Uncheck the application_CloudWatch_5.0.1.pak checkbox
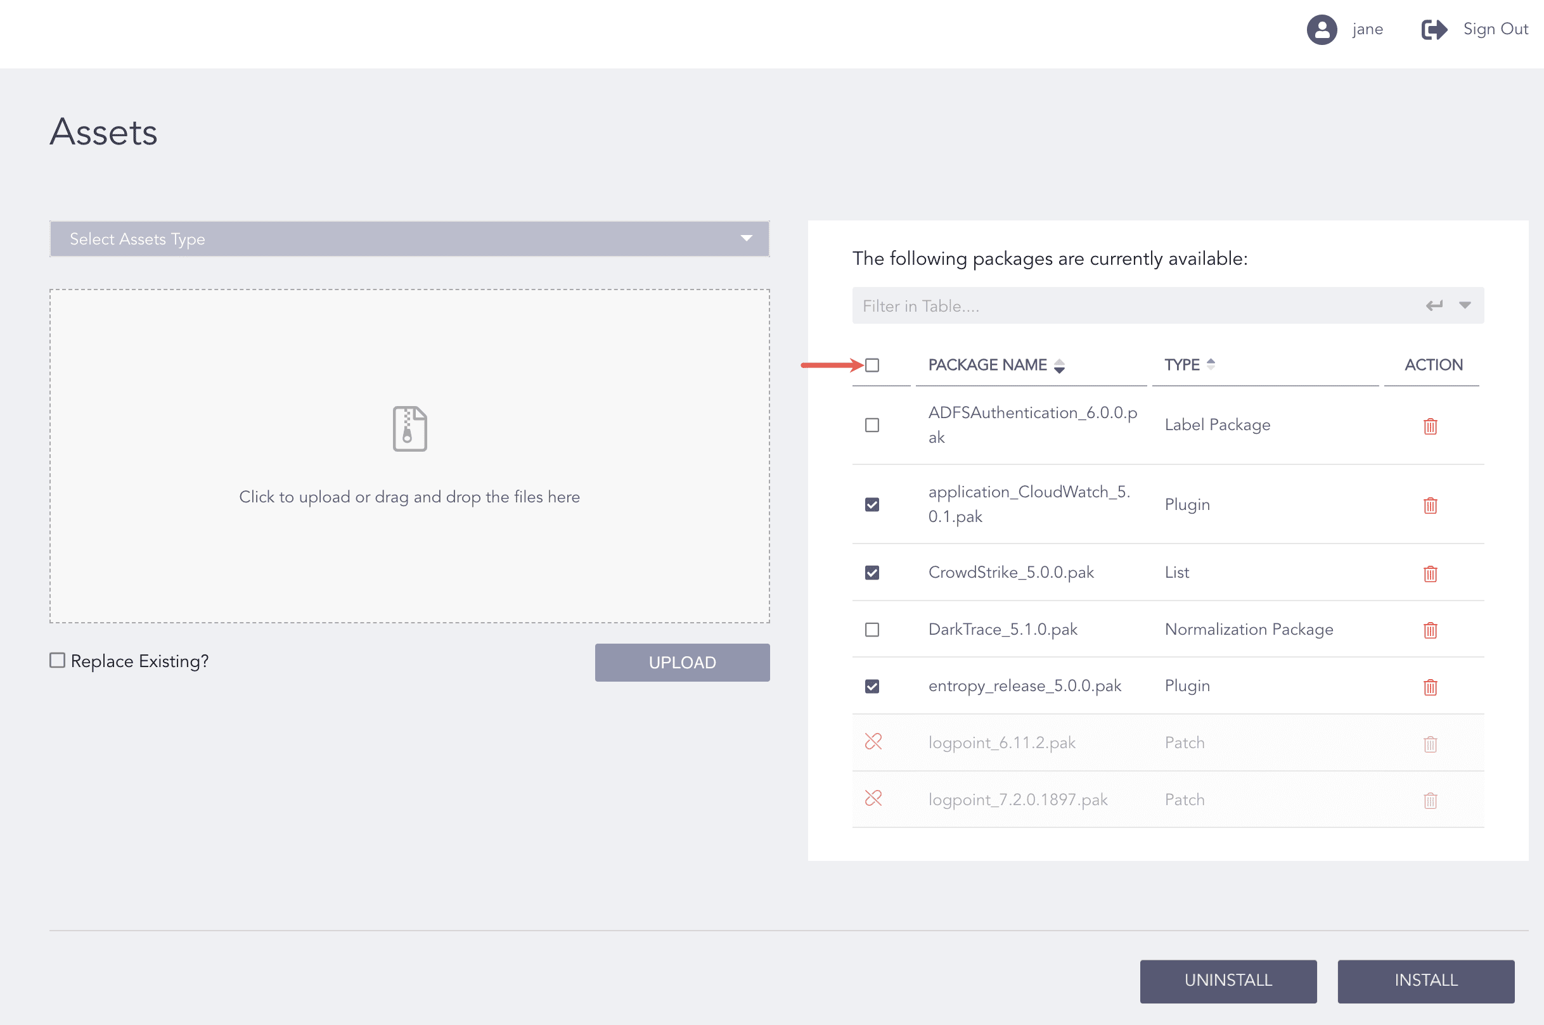This screenshot has height=1025, width=1544. 872,504
